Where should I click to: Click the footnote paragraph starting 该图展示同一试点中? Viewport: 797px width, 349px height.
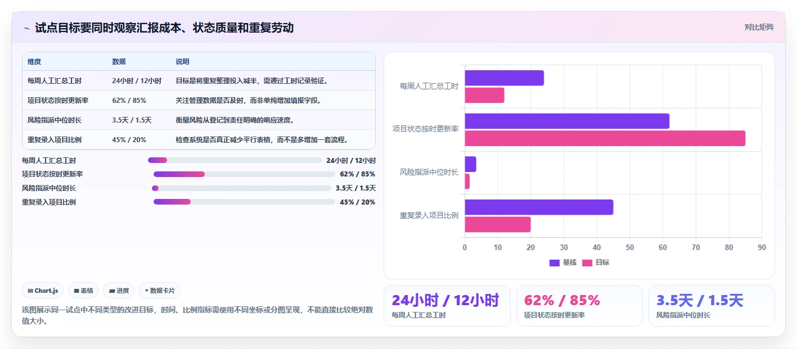pos(197,315)
